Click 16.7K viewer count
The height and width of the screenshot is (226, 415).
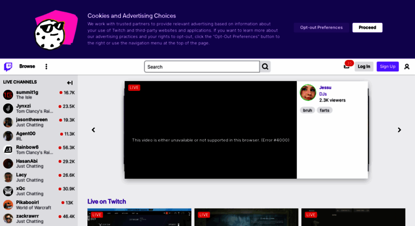[69, 92]
